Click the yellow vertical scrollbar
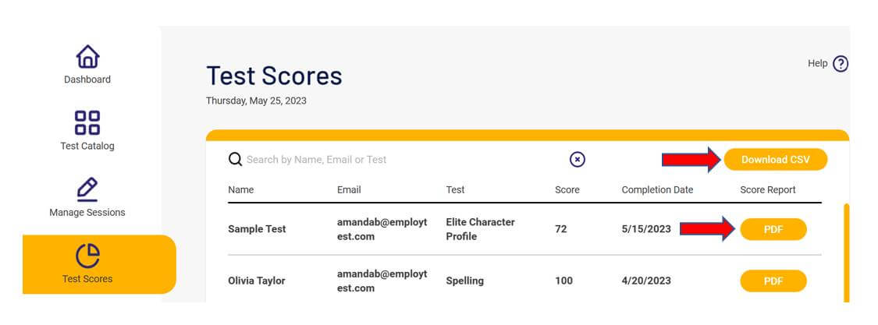The image size is (878, 325). [x=846, y=253]
